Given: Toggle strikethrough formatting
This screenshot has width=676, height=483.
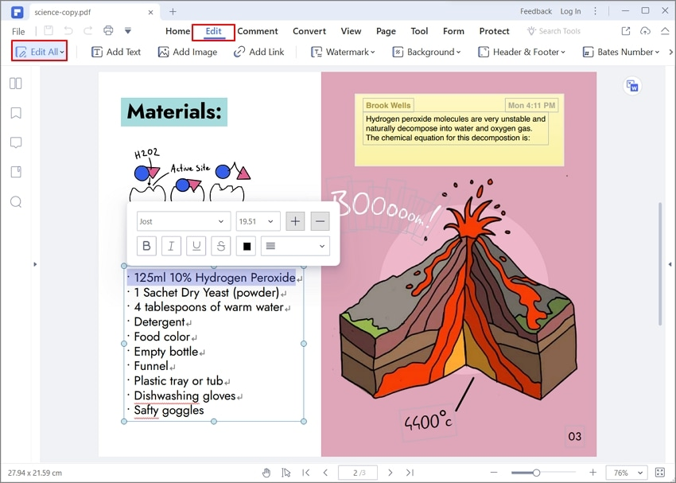Looking at the screenshot, I should (x=220, y=246).
